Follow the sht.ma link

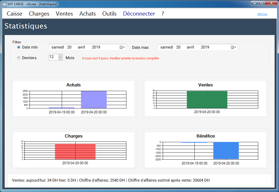click(262, 14)
